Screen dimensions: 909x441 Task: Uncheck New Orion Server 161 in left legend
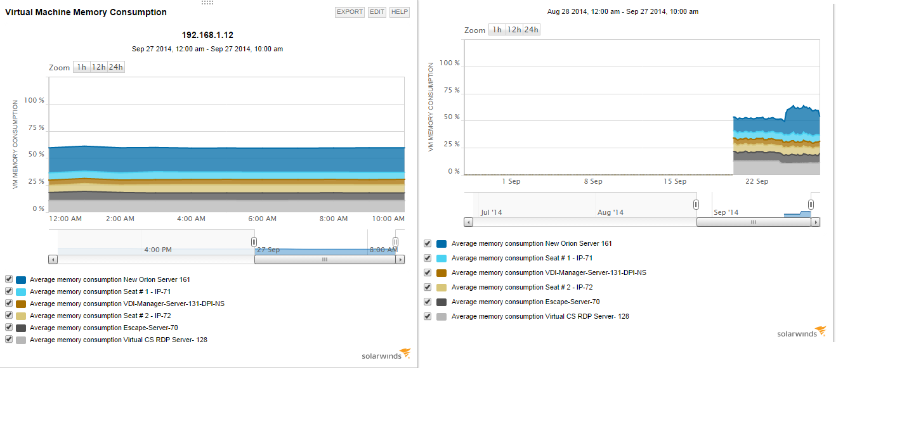pyautogui.click(x=9, y=279)
